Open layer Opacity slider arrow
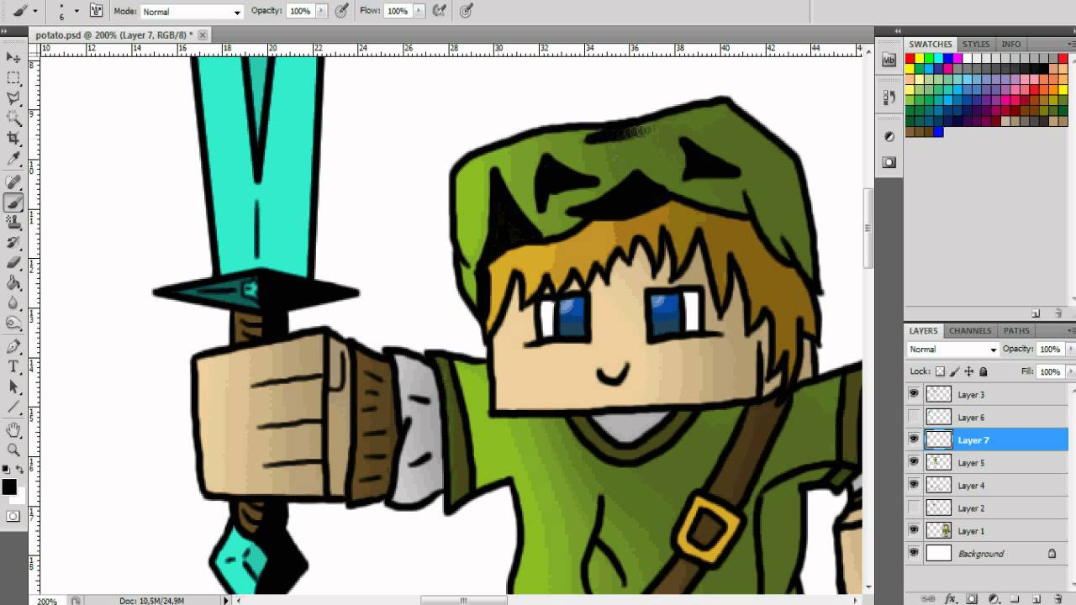Screen dimensions: 1076x605 (x=1070, y=349)
